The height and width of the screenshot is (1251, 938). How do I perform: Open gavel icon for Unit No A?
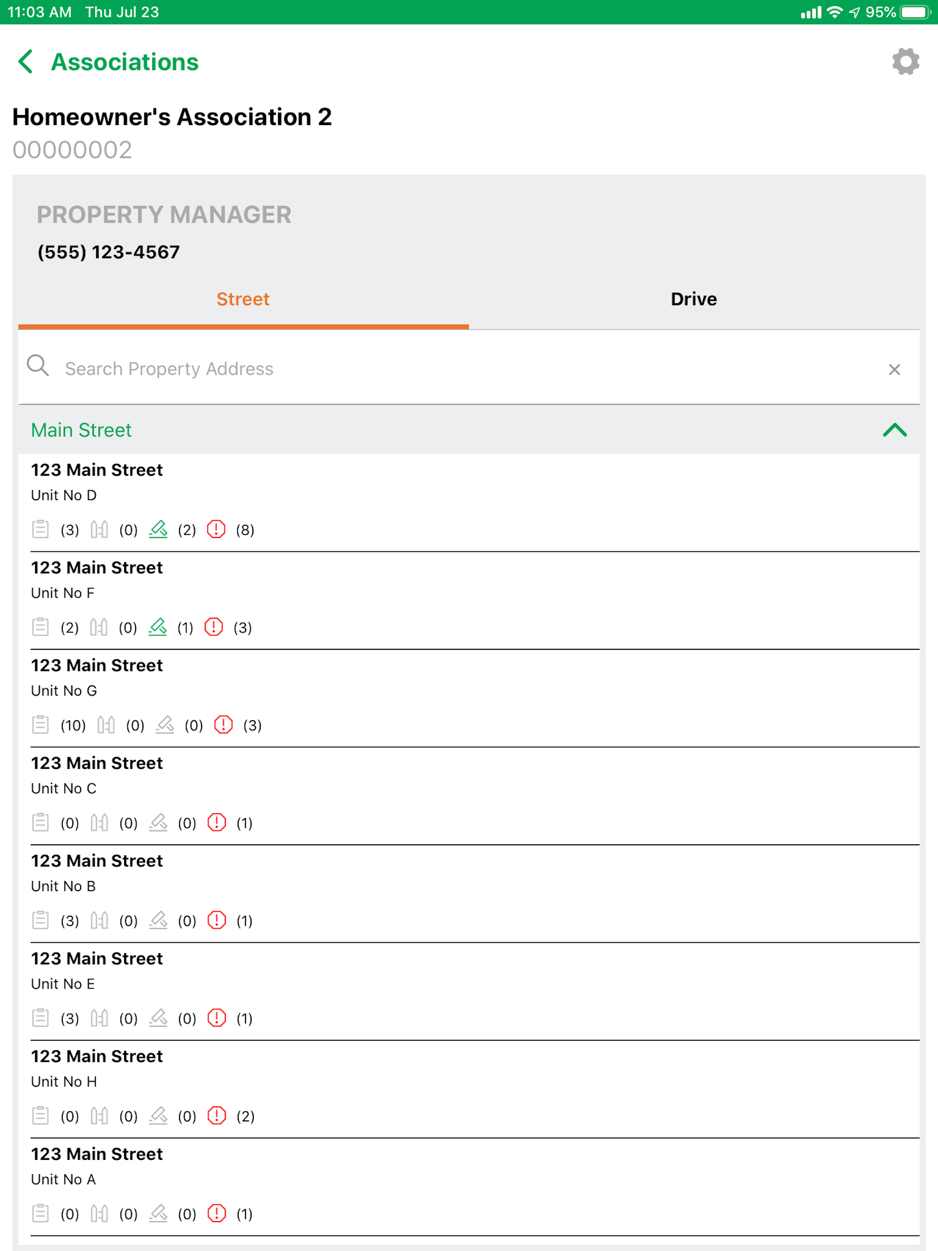click(x=158, y=1213)
